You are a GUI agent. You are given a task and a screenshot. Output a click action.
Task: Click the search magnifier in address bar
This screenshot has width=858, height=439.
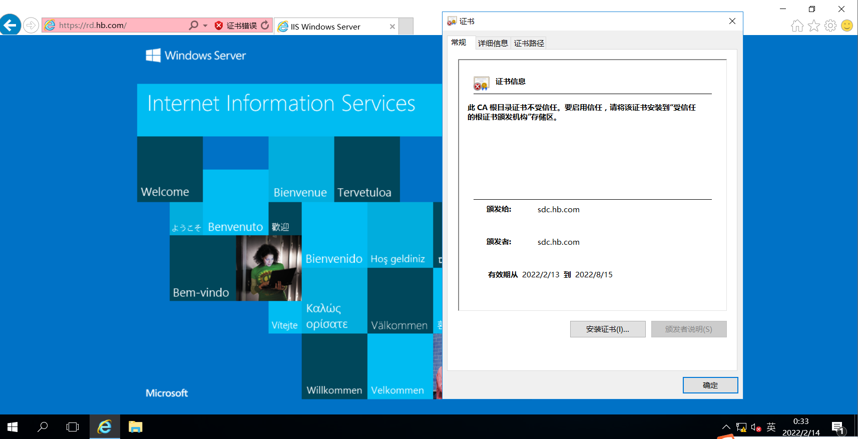(194, 25)
